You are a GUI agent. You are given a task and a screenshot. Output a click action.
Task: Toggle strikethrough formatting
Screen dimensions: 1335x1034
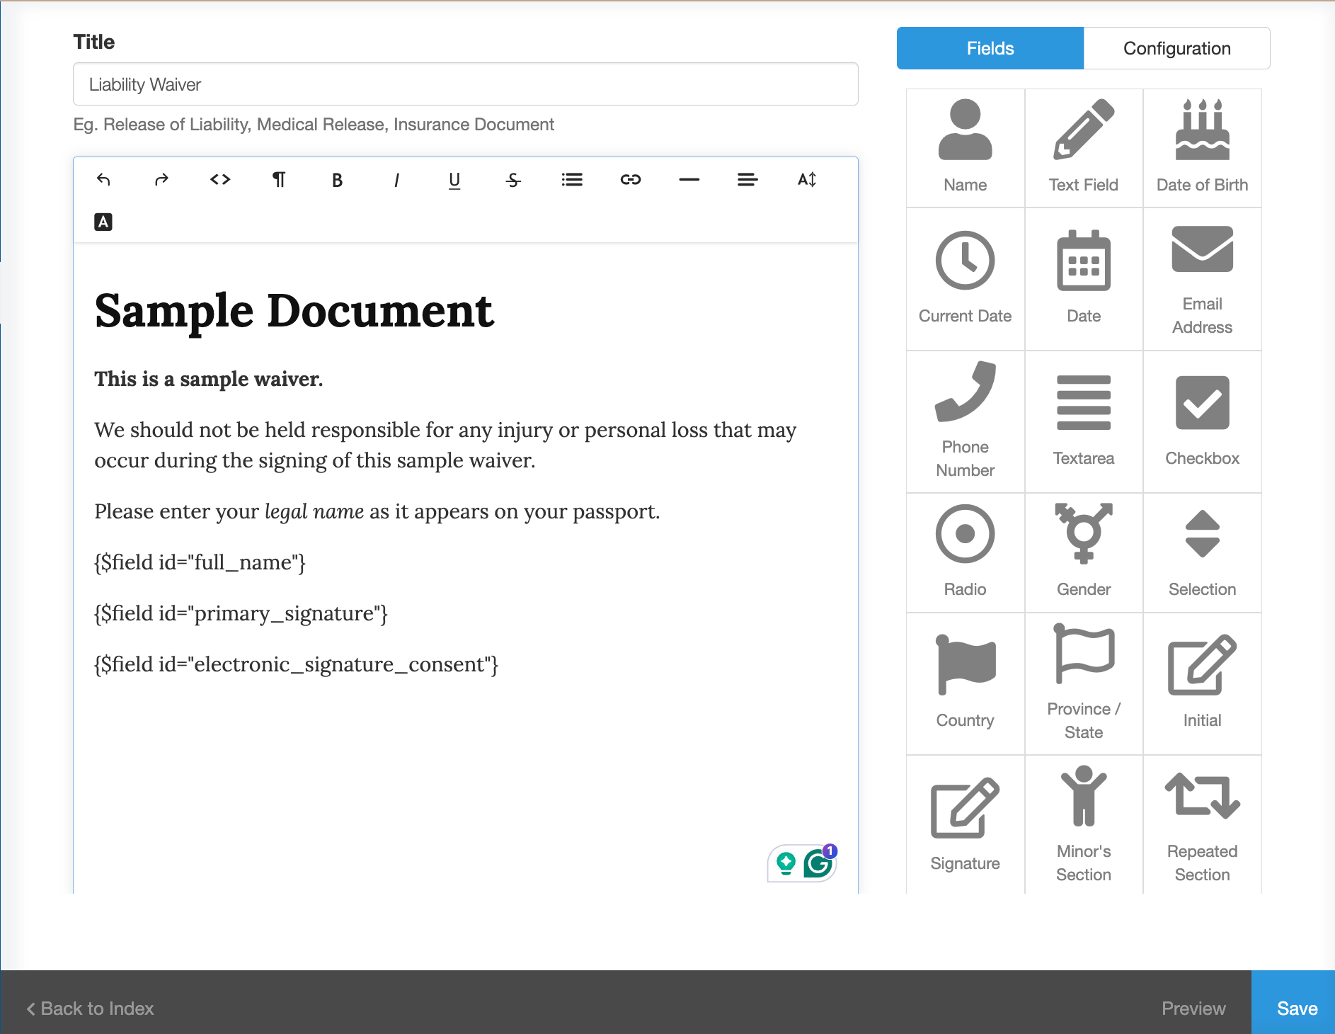(x=513, y=180)
